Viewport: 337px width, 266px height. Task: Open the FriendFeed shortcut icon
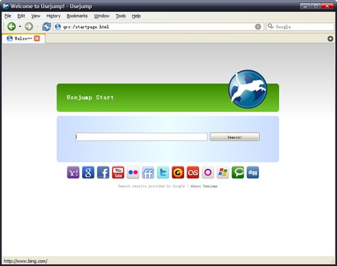pyautogui.click(x=148, y=172)
